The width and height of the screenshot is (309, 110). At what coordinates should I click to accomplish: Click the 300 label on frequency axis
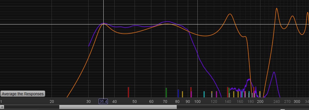[297, 102]
